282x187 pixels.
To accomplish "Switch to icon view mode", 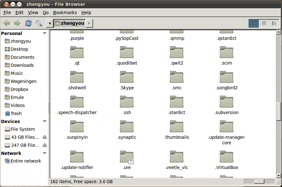I will coord(254,23).
